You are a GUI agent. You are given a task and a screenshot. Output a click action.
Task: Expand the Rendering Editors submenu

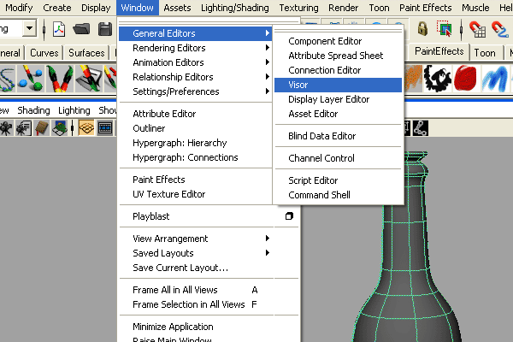(195, 48)
